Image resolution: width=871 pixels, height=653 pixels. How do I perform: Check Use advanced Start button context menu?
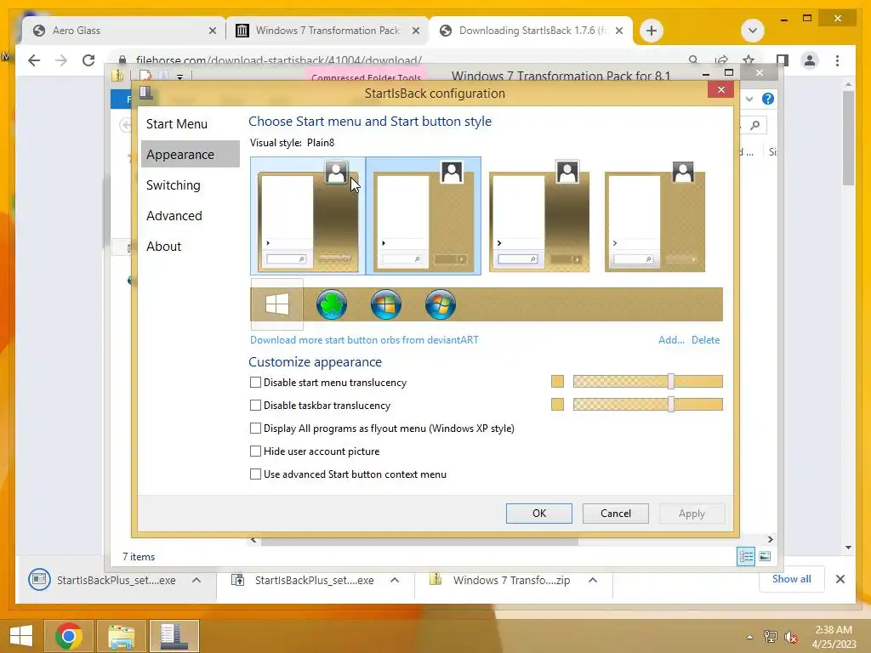pyautogui.click(x=255, y=474)
